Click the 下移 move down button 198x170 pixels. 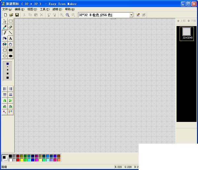point(192,21)
